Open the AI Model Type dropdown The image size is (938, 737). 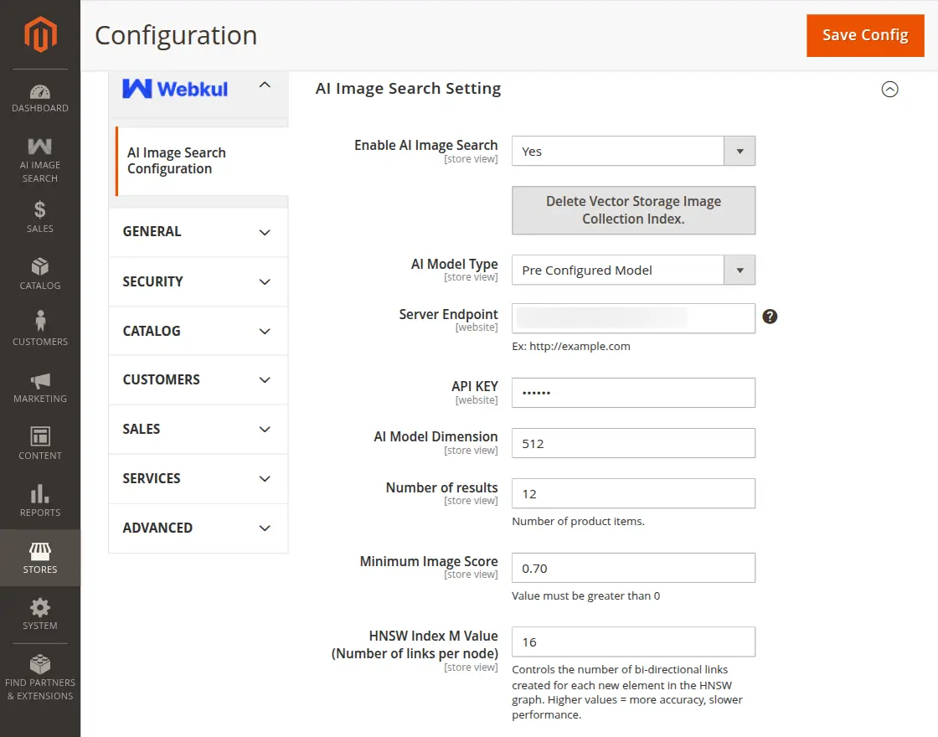pyautogui.click(x=739, y=270)
